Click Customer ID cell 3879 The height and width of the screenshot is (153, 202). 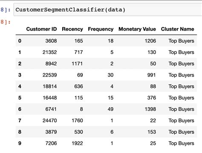(x=51, y=132)
